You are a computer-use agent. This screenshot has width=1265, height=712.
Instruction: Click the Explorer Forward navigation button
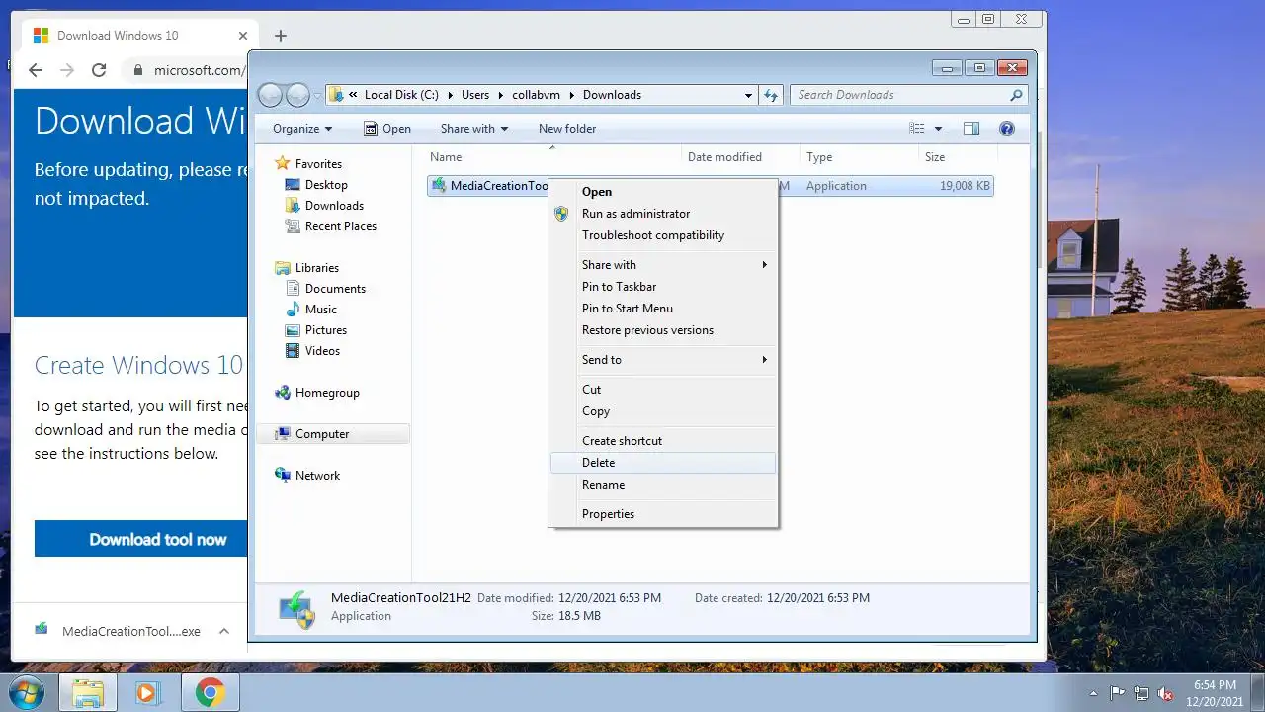pos(297,95)
